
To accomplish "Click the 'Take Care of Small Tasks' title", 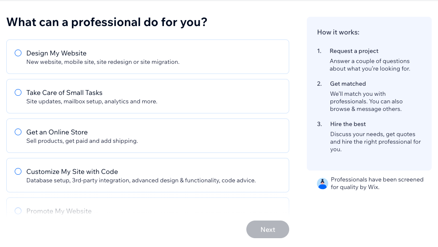I will coord(64,92).
